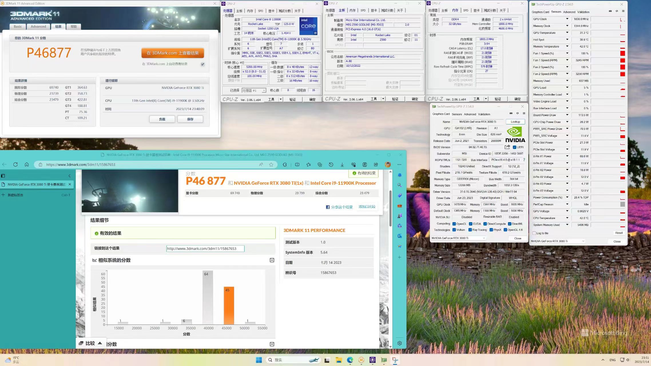651x366 pixels.
Task: Open the GPU-Z Sensors window hamburger menu
Action: point(623,11)
